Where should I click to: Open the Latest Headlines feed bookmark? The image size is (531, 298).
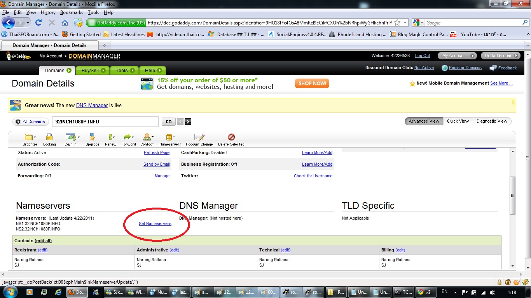pos(124,35)
